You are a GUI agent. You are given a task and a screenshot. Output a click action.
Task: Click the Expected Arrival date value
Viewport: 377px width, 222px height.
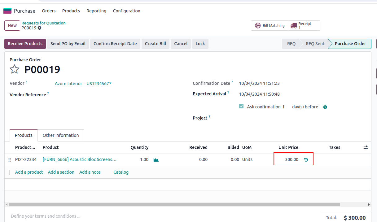[x=259, y=94]
